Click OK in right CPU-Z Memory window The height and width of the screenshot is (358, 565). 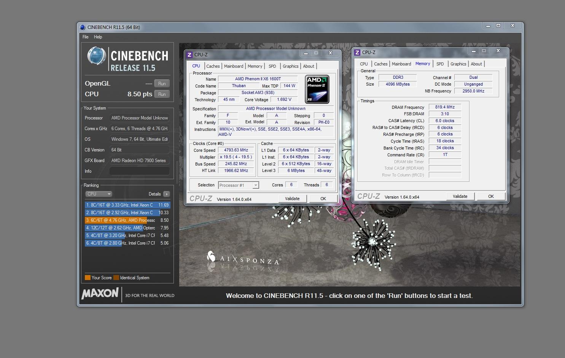click(491, 196)
